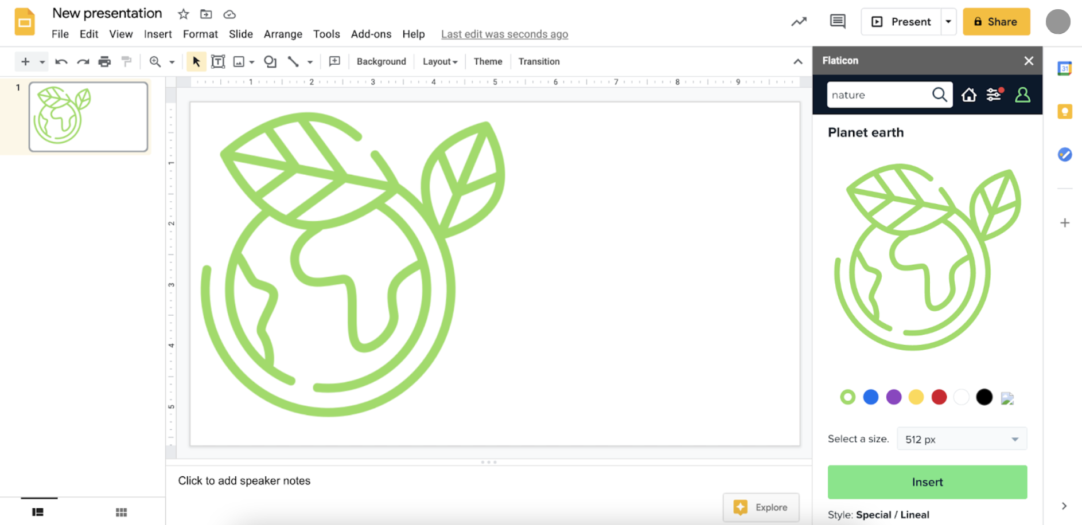Move presentation to folder icon
The image size is (1082, 525).
(206, 14)
